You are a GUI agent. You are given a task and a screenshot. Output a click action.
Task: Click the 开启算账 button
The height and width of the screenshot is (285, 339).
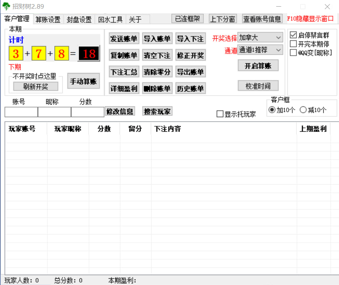[258, 66]
